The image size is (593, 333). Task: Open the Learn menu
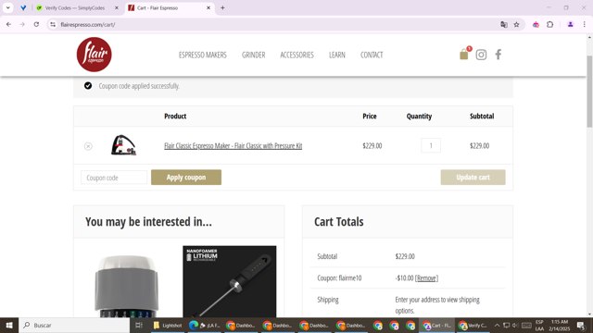coord(337,55)
